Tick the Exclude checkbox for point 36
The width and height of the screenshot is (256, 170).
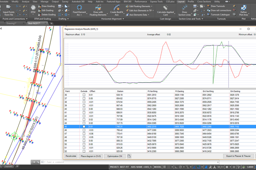pos(84,95)
